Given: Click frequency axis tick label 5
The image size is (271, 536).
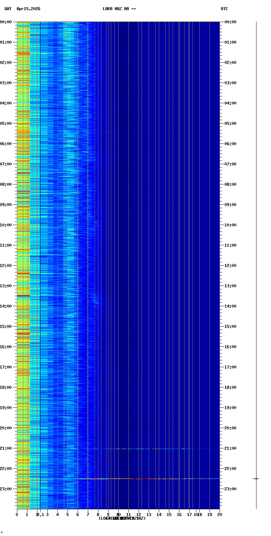Looking at the screenshot, I should (68, 515).
